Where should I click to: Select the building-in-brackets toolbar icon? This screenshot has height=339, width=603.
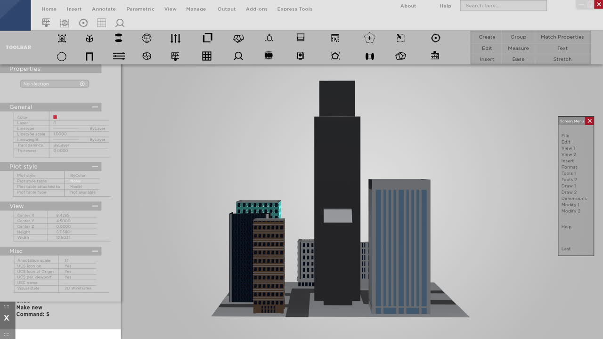pyautogui.click(x=62, y=39)
